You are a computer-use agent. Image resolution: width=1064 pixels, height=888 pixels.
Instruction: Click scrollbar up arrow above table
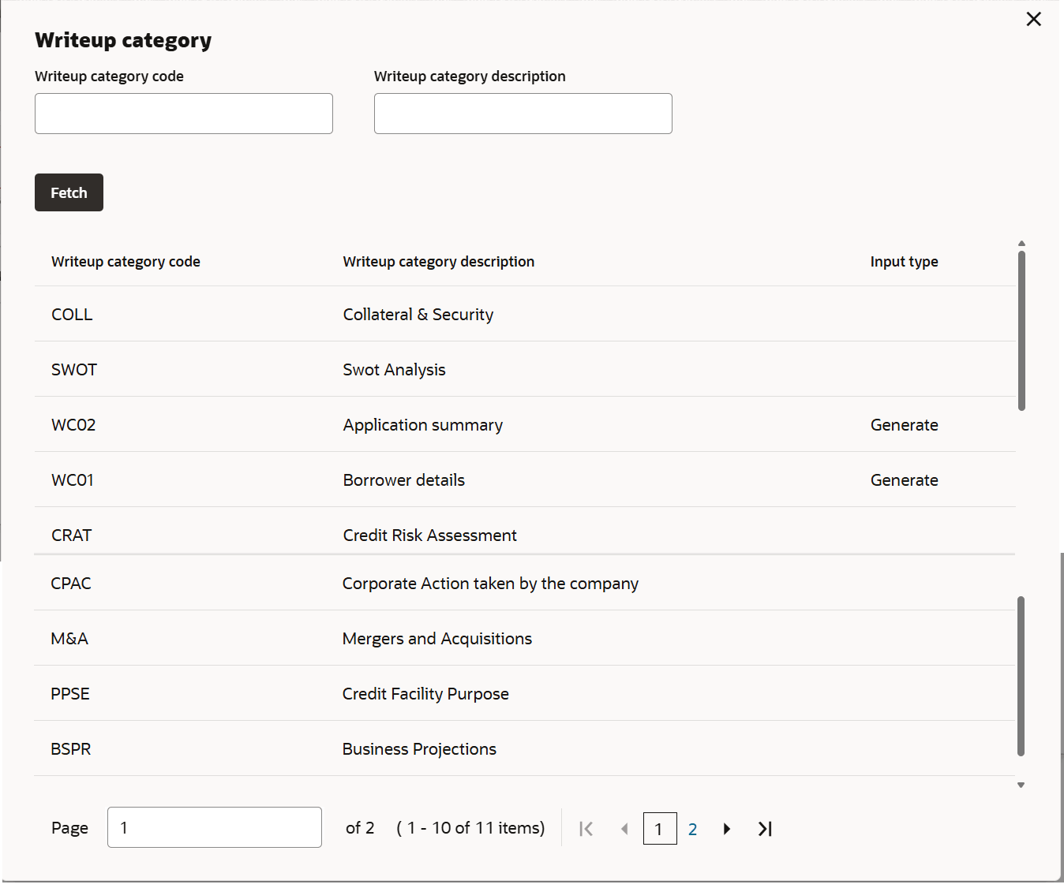coord(1021,244)
